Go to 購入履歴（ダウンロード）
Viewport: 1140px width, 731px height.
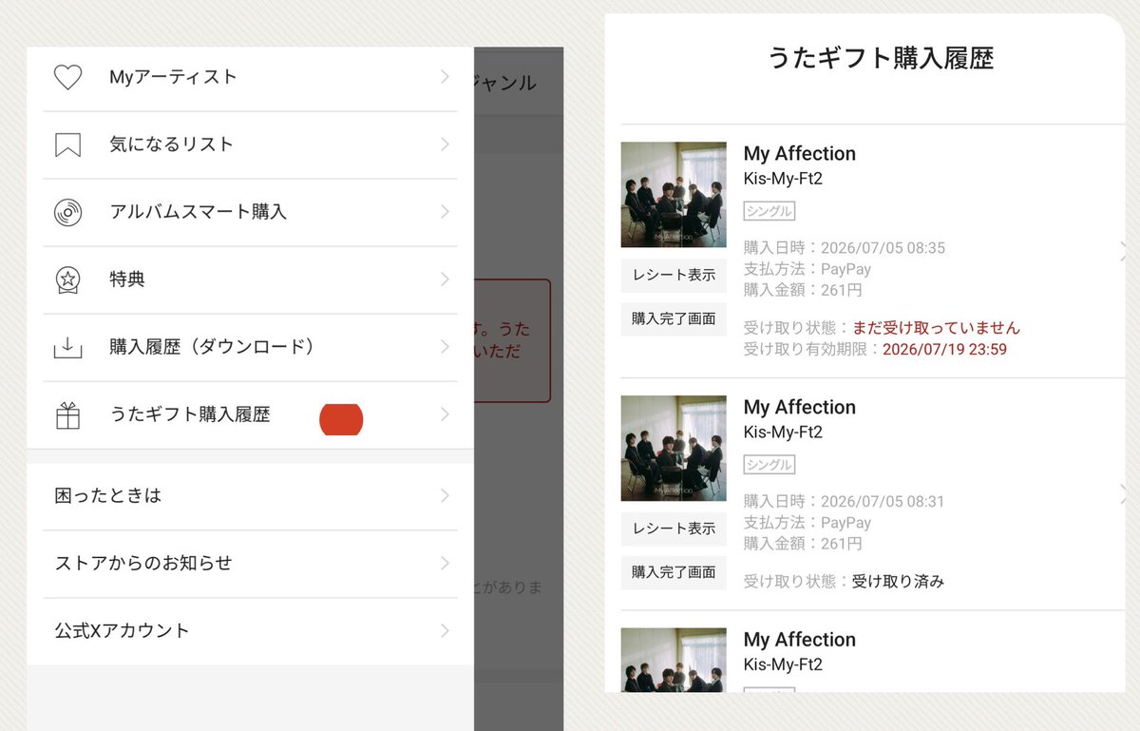click(x=250, y=347)
